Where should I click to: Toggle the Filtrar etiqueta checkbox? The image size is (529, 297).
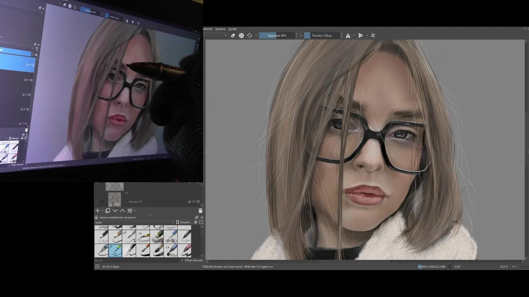[182, 260]
